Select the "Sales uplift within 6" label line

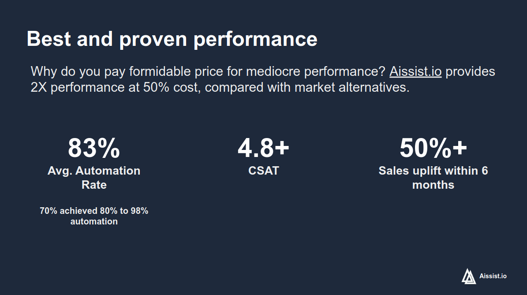coord(433,171)
